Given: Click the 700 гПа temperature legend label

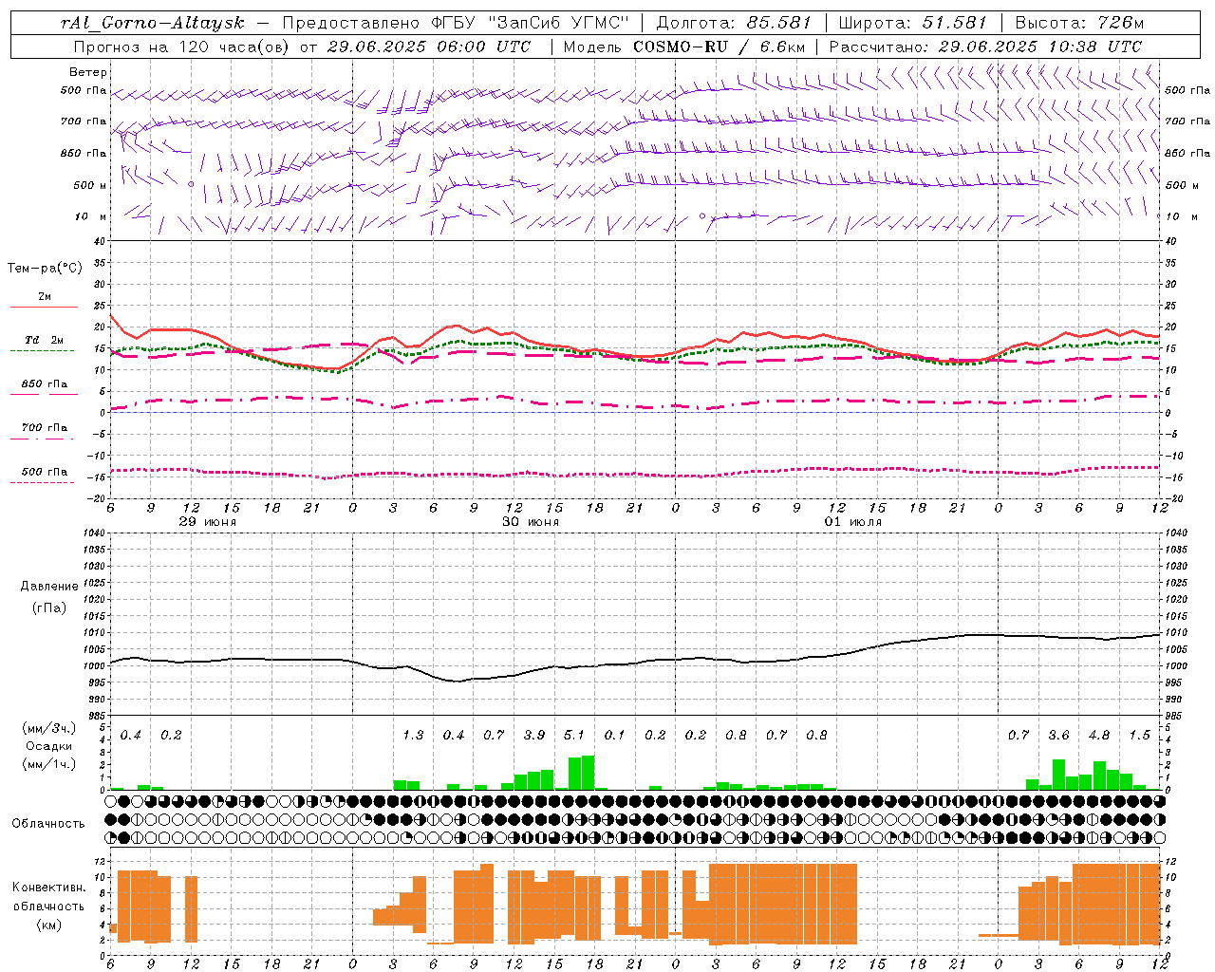Looking at the screenshot, I should pyautogui.click(x=45, y=428).
